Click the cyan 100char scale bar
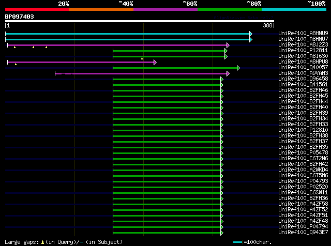Image resolution: width=331 pixels, height=246 pixels. [237, 242]
